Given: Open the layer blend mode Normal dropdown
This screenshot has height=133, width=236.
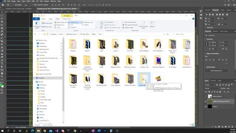Looking at the screenshot, I should tap(212, 88).
